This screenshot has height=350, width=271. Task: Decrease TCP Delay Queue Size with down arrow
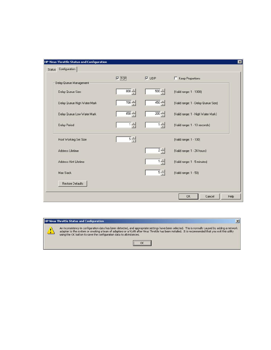click(x=134, y=93)
